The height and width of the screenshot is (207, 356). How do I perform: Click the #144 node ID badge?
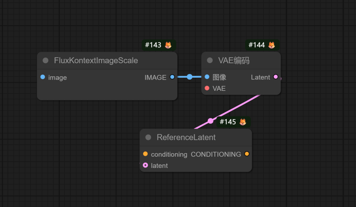click(262, 45)
